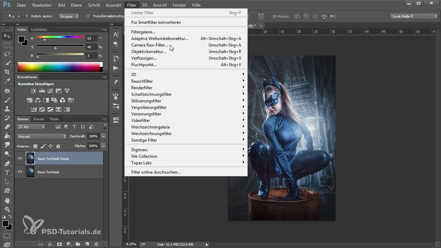
Task: Open the Bild menu
Action: pos(62,5)
